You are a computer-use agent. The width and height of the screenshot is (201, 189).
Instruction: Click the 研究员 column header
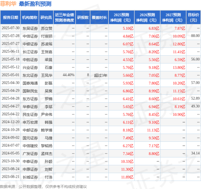(x=46, y=17)
